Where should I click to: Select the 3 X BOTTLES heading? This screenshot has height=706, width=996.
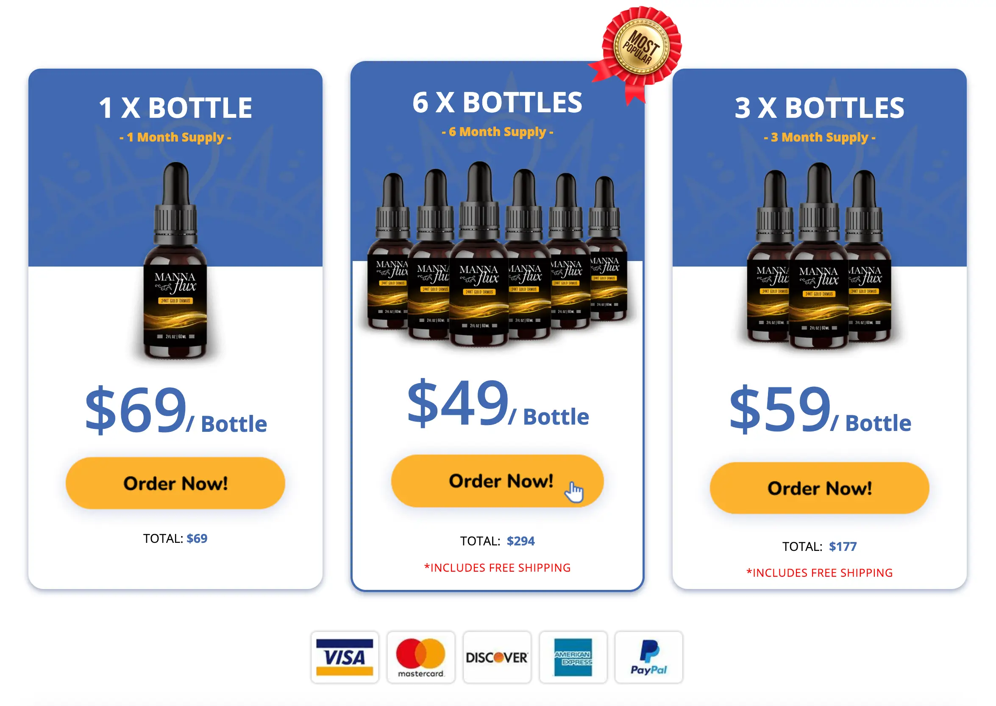(x=819, y=108)
